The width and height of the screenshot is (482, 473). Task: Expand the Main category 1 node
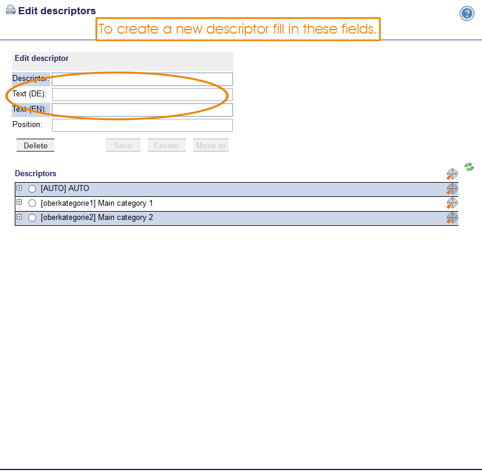[x=19, y=202]
